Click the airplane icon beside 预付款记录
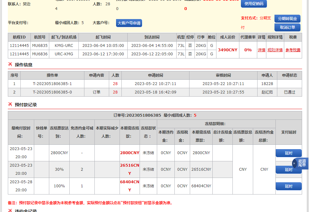The height and width of the screenshot is (212, 309). (10, 105)
